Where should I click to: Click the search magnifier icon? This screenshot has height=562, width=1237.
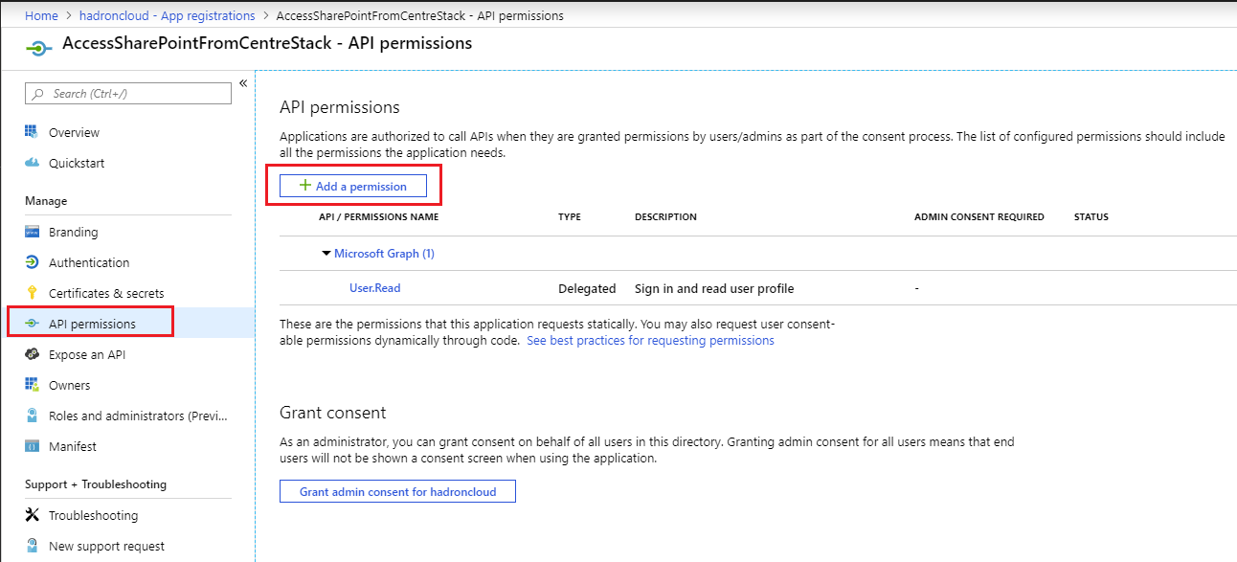(x=38, y=94)
